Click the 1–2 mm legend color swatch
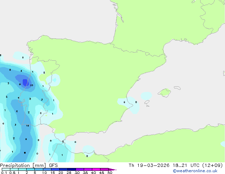This screenshot has height=174, width=225. point(22,169)
